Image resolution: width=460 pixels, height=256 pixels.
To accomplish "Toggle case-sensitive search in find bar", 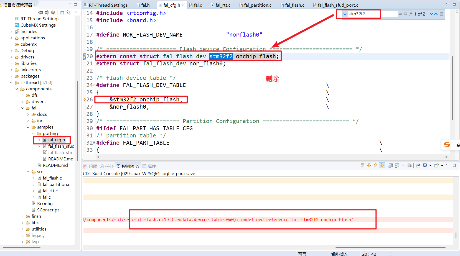I will click(401, 14).
